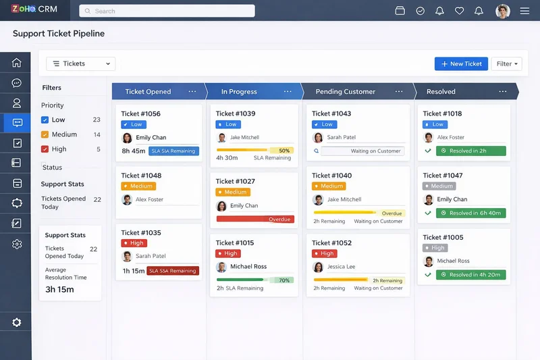Click Resolved in 6h 40m badge
Screen dimensions: 540x360
point(470,213)
